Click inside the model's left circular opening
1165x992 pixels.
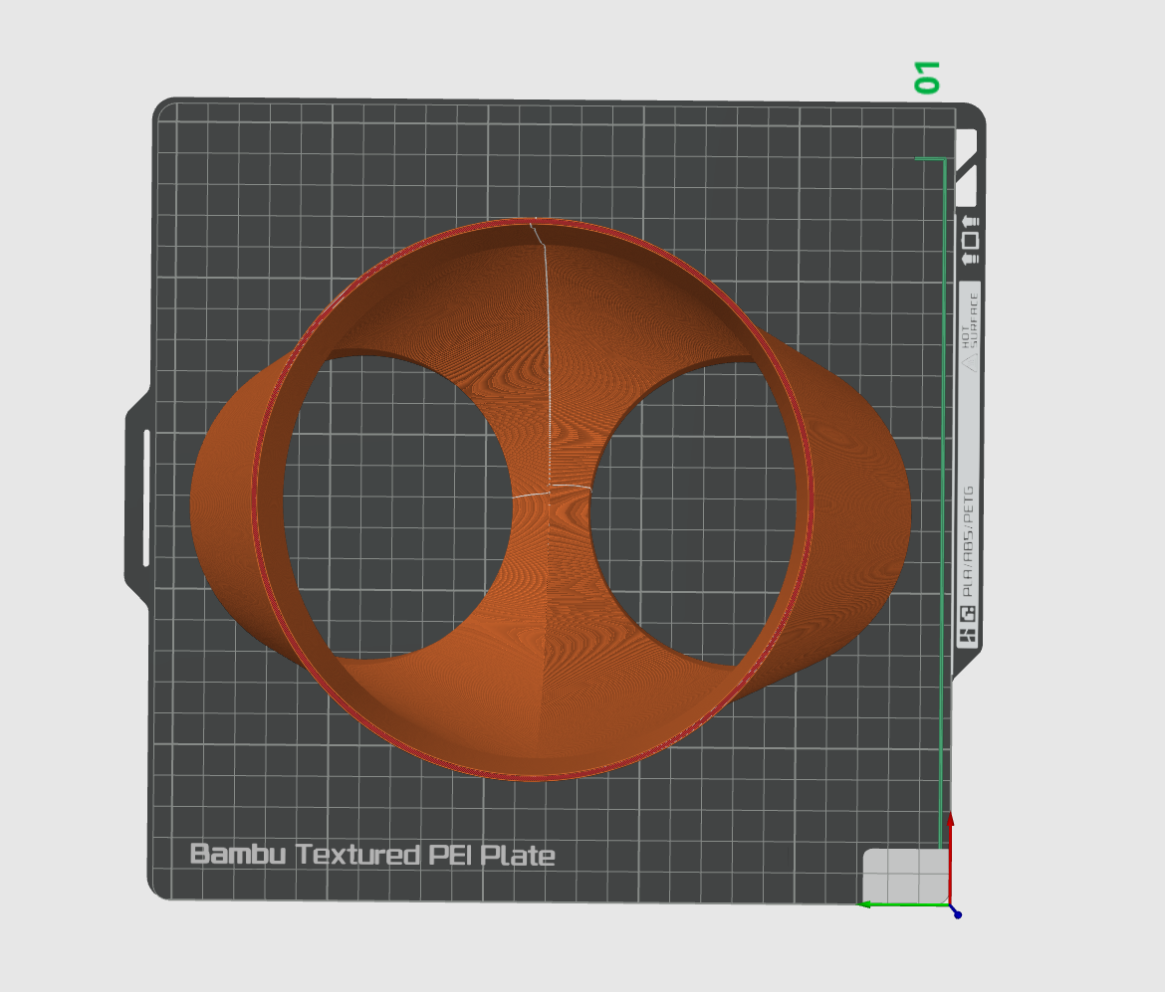tap(398, 507)
